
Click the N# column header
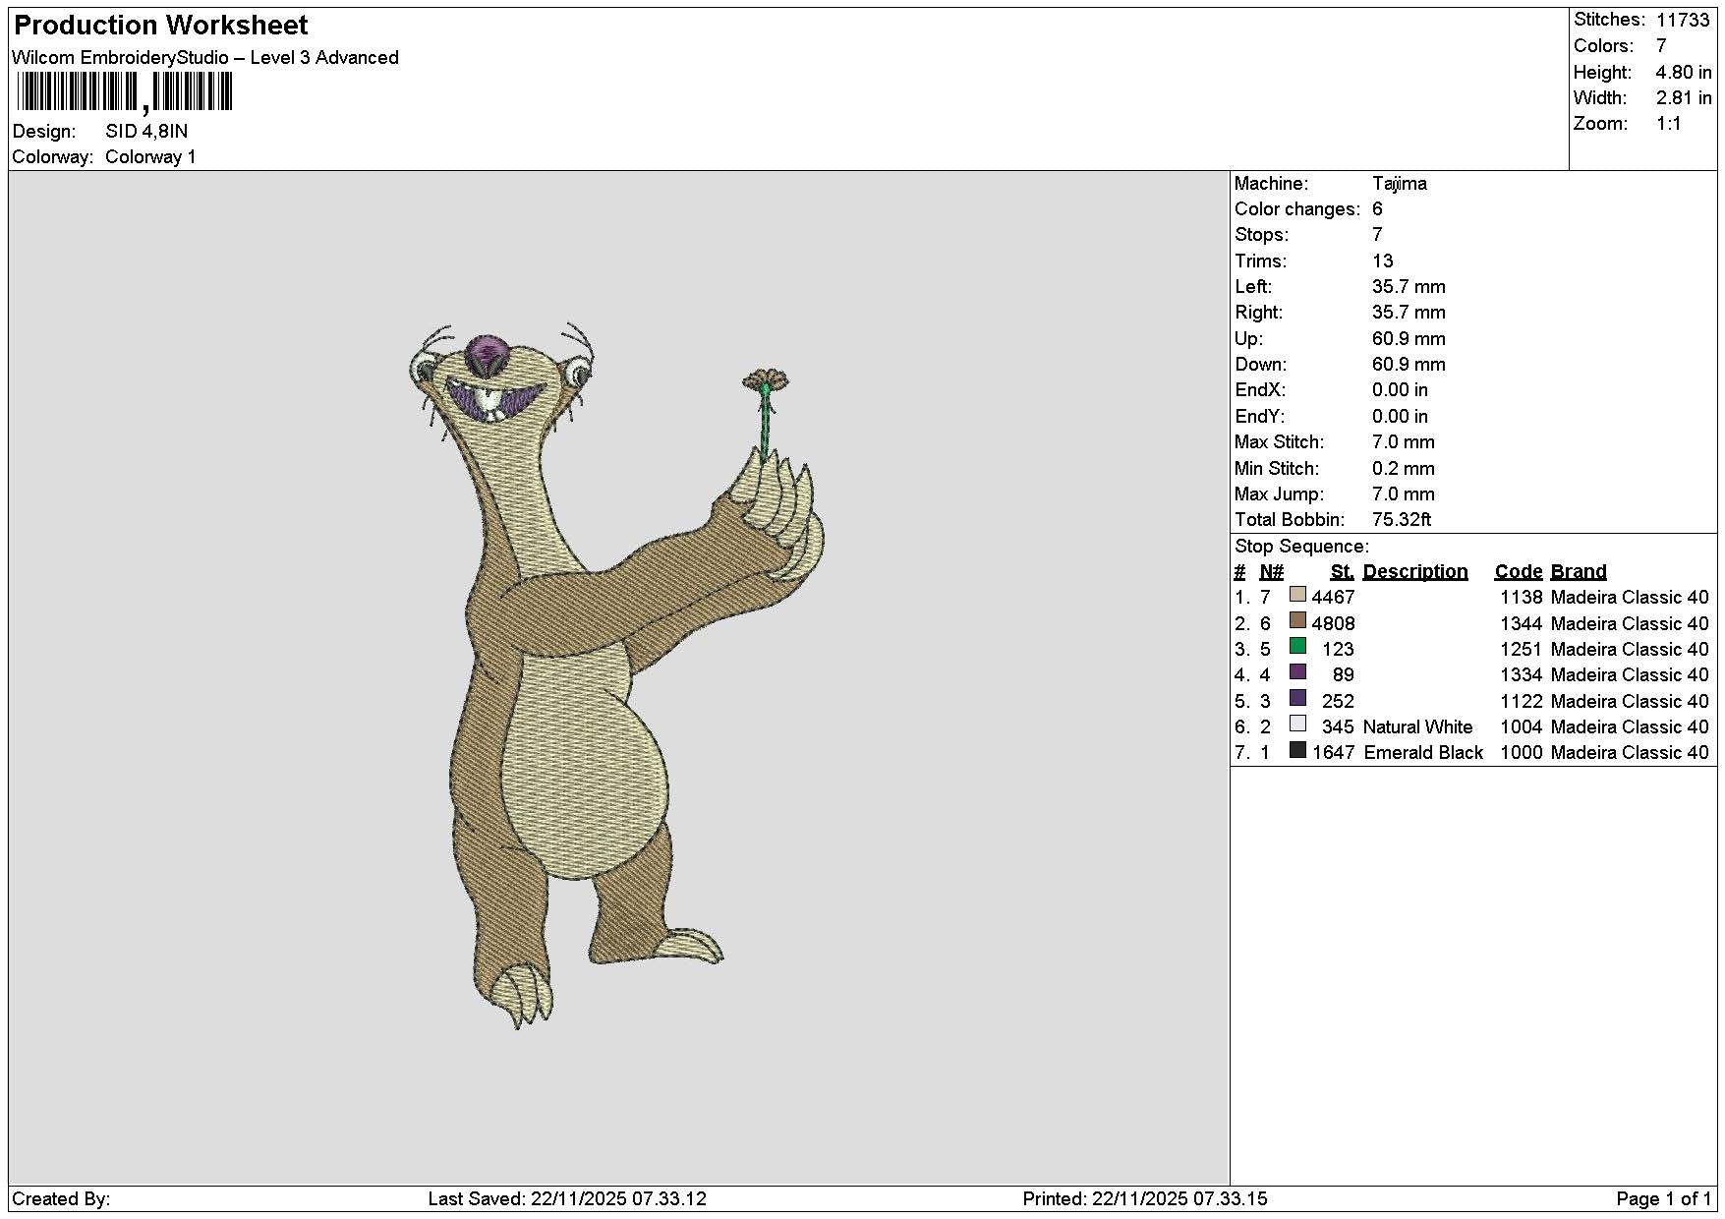(1272, 571)
